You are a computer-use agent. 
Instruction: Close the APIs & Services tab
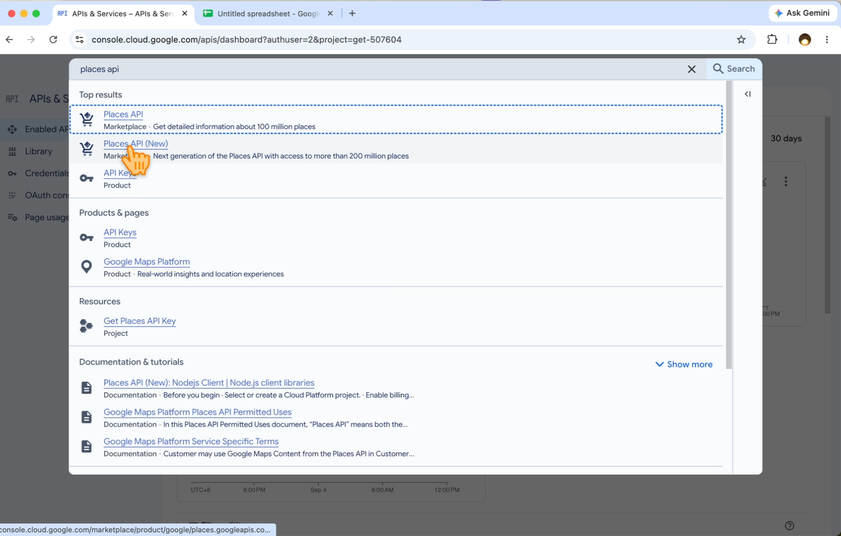point(185,14)
